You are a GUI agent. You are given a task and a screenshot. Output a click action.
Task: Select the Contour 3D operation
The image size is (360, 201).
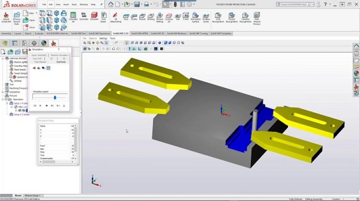point(169,18)
